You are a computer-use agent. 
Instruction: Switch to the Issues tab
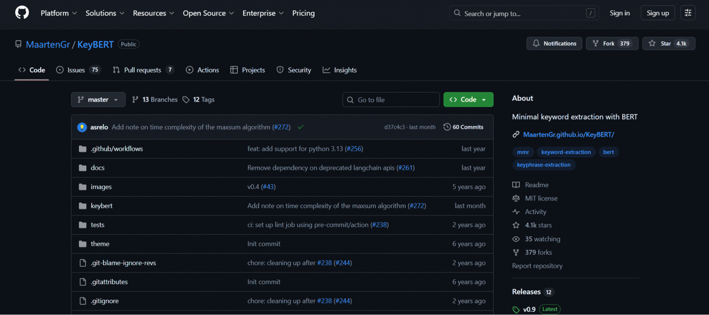(78, 70)
